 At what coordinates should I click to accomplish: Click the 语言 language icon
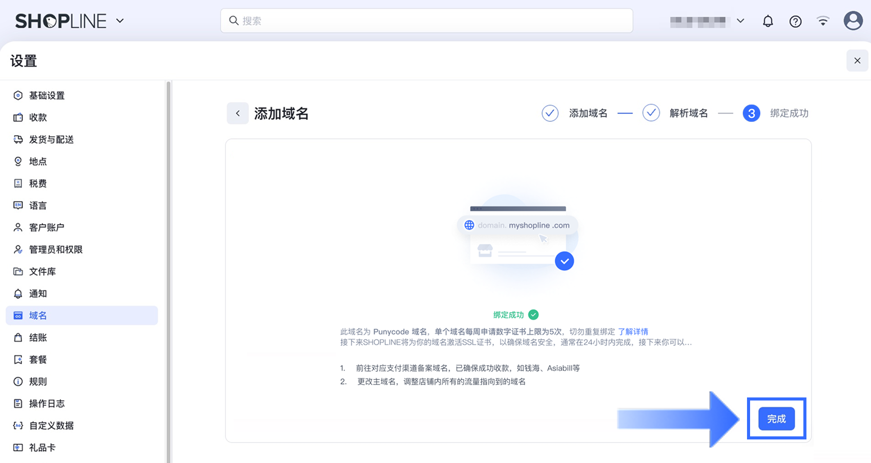click(18, 205)
